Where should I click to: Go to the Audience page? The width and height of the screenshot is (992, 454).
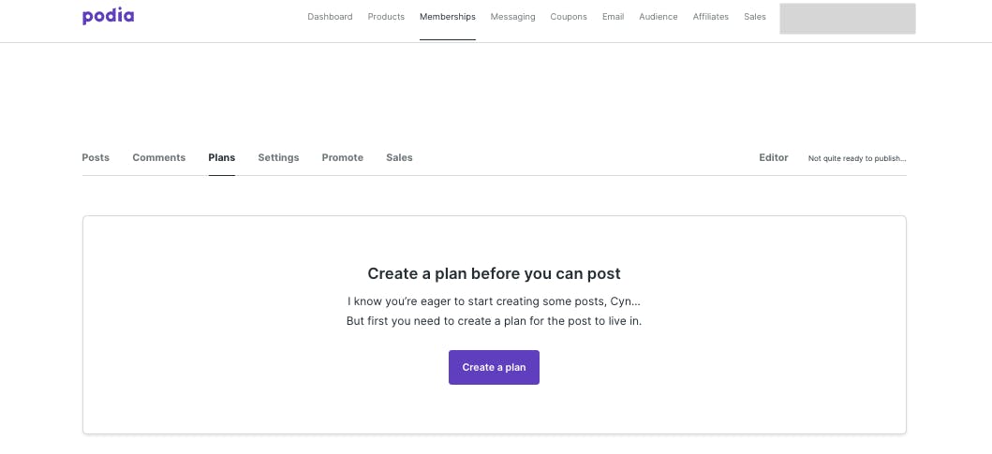coord(658,17)
